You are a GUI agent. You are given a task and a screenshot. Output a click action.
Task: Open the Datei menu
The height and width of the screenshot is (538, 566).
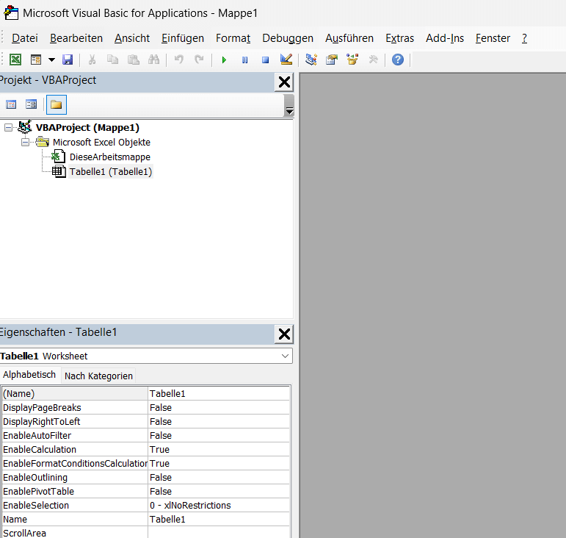(24, 38)
